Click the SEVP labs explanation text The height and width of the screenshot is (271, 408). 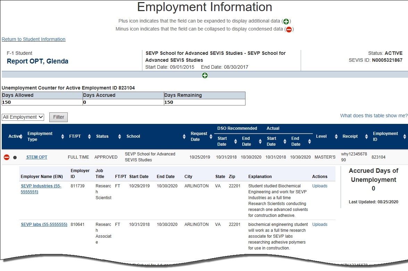[x=278, y=236]
